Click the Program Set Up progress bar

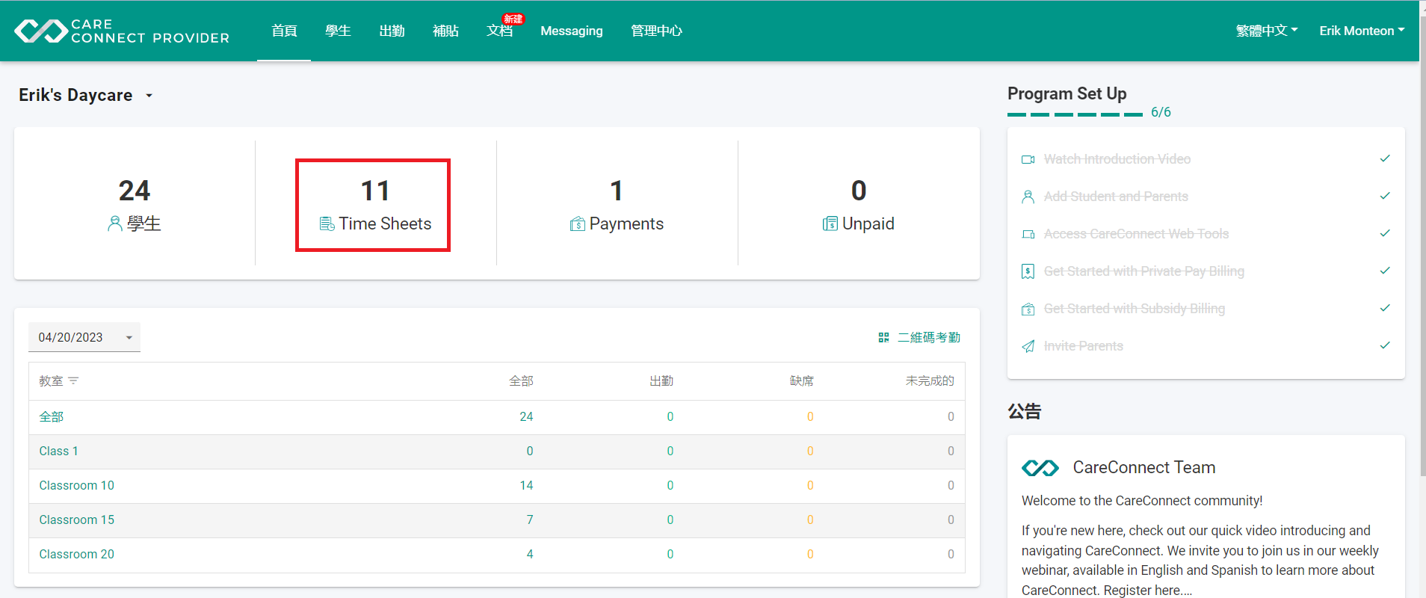click(x=1075, y=114)
